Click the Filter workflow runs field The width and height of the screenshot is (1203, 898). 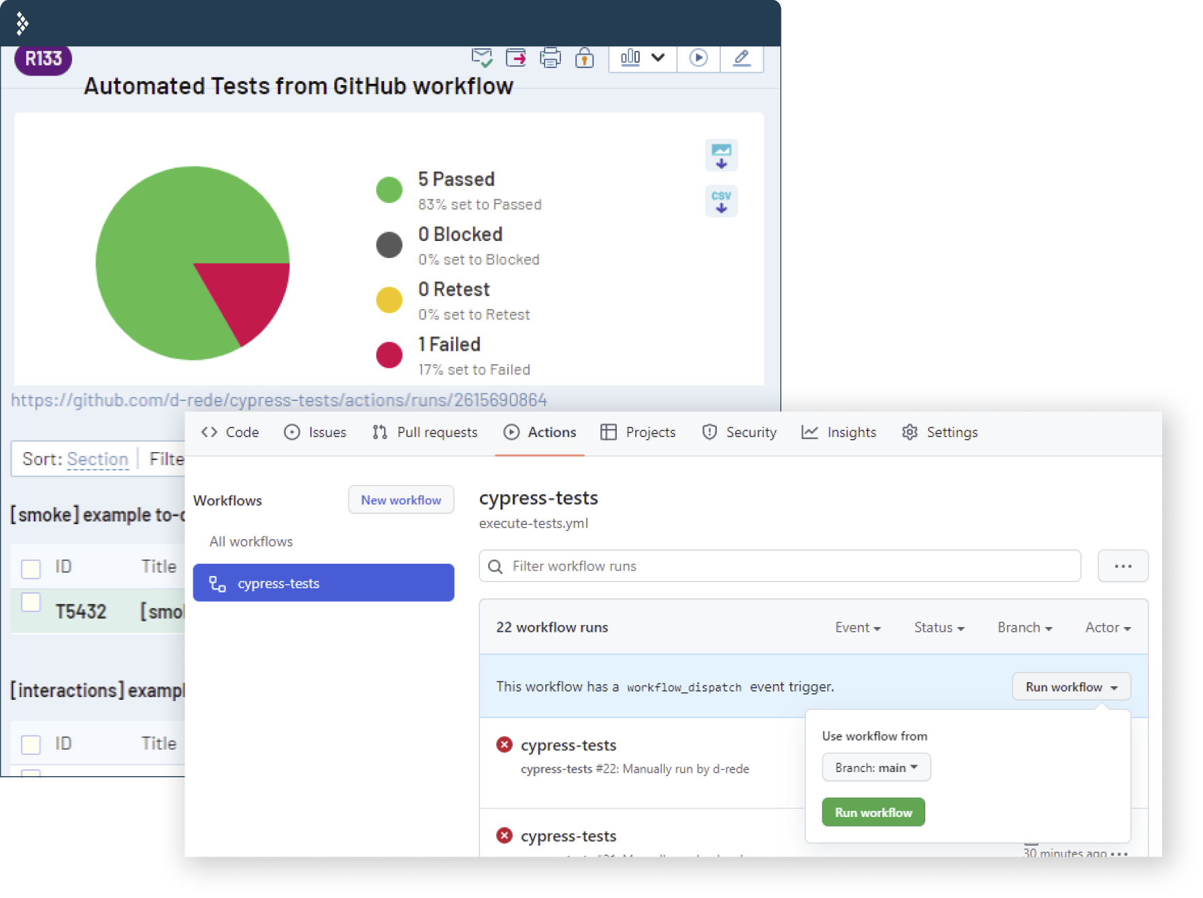(x=780, y=566)
